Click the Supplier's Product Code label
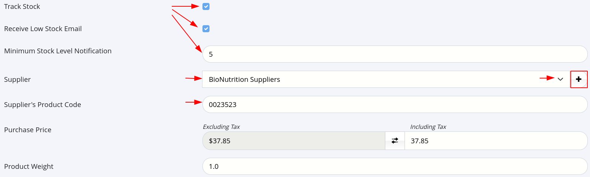The image size is (590, 177). (43, 104)
